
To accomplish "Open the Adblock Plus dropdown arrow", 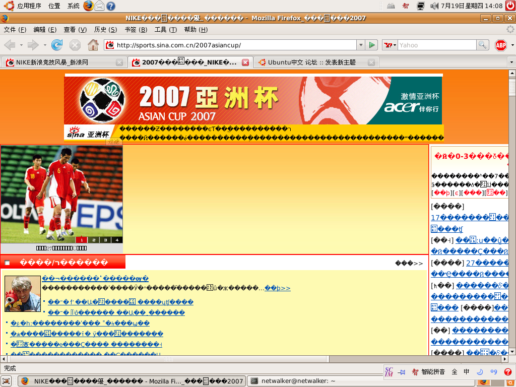I will tap(512, 45).
